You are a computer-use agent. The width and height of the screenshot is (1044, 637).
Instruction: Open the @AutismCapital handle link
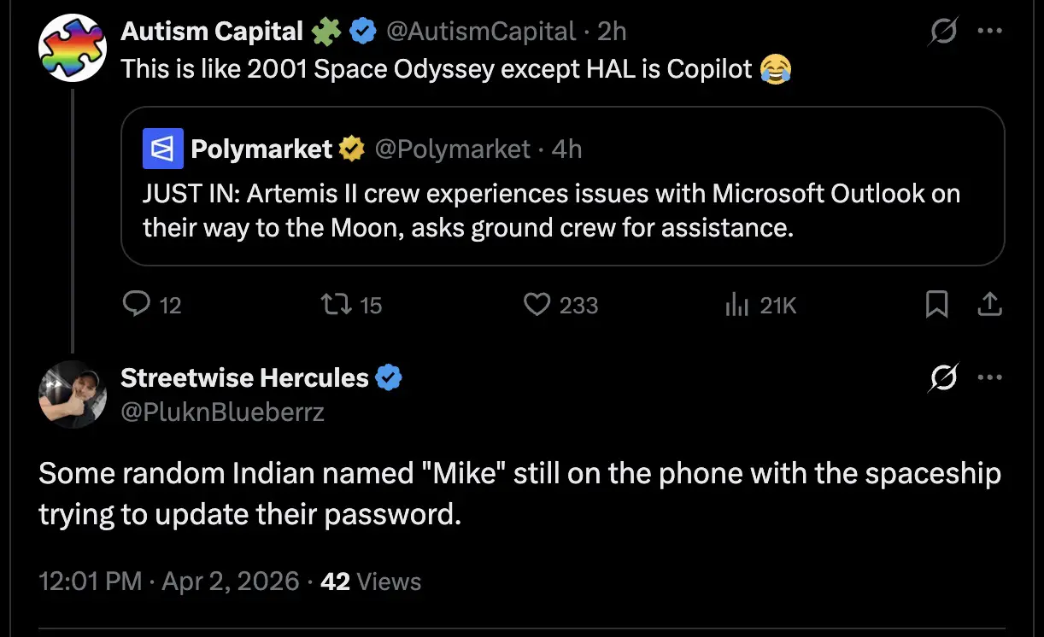[x=481, y=32]
